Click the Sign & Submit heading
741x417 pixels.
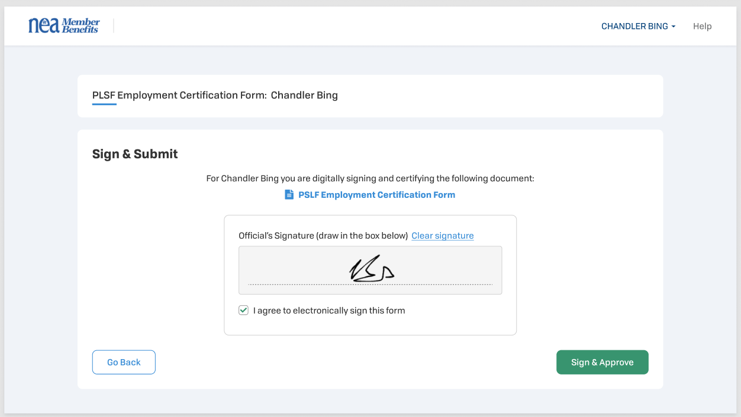point(135,154)
